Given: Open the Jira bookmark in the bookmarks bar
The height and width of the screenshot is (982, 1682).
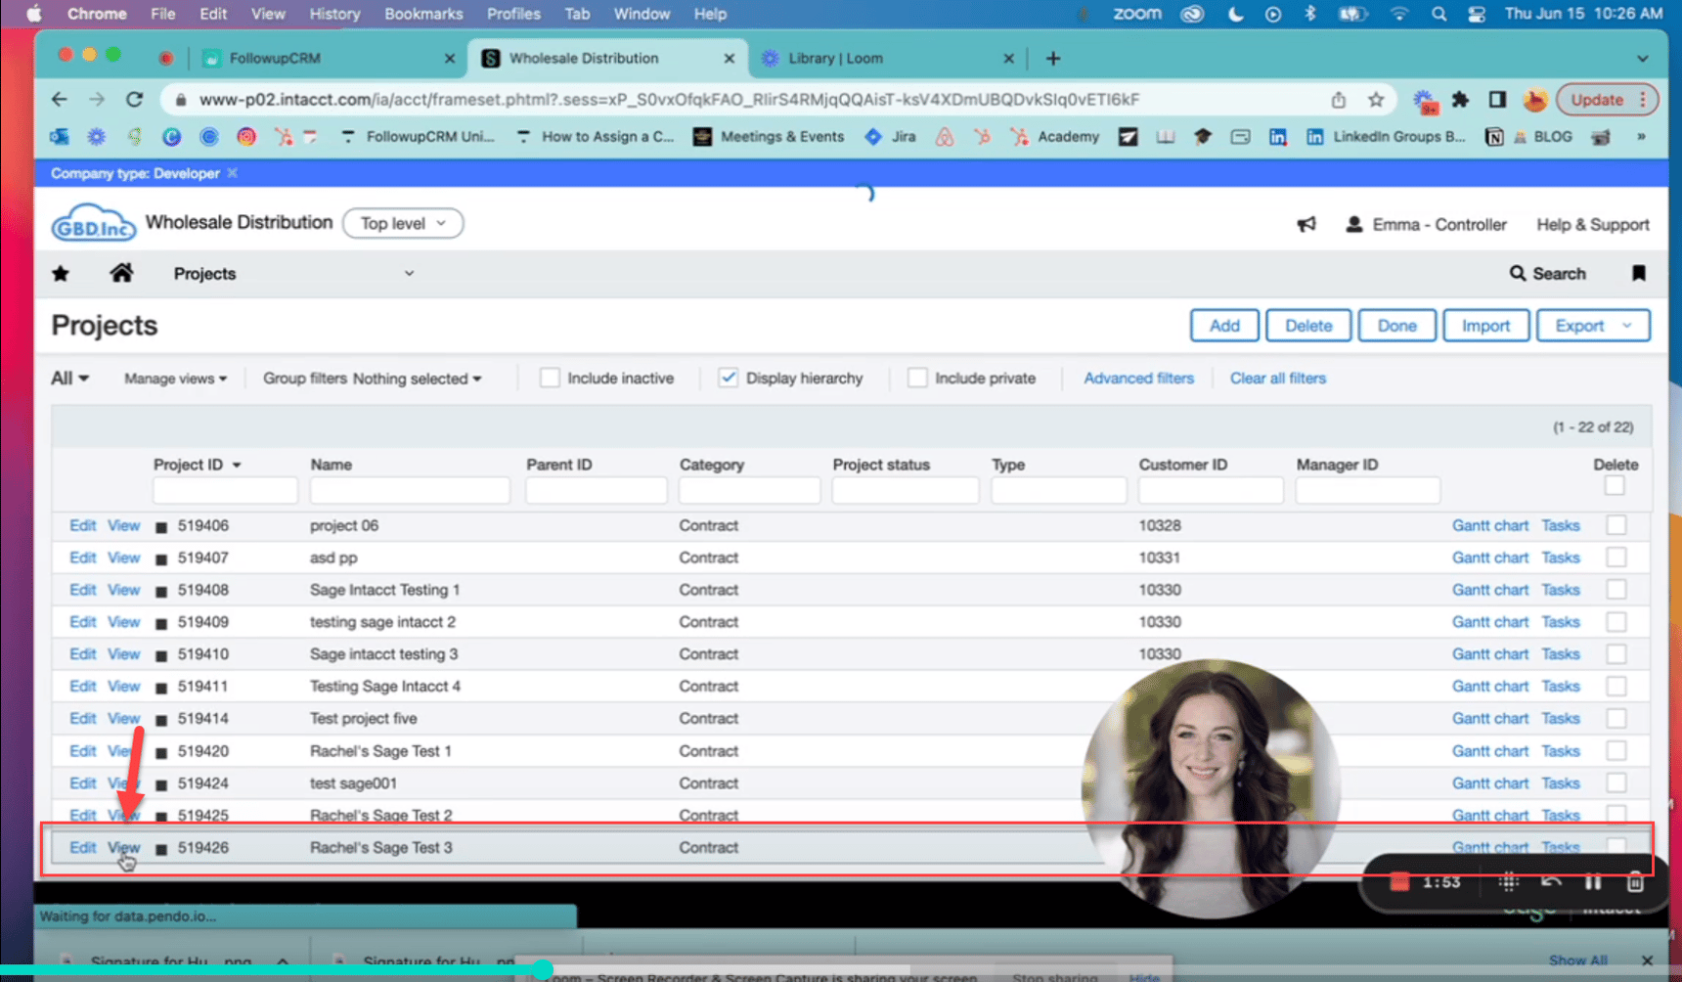Looking at the screenshot, I should pos(889,137).
